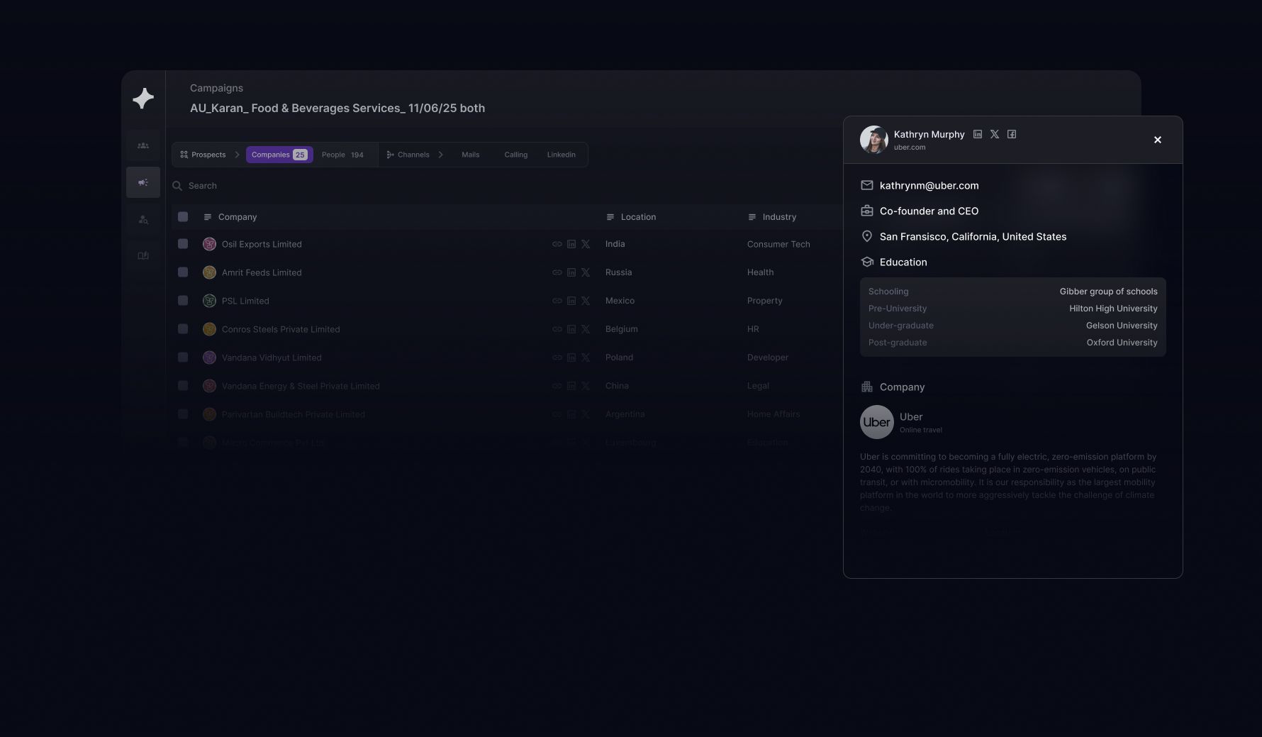This screenshot has width=1262, height=737.
Task: Click the link icon for Osil Exports Limited
Action: pyautogui.click(x=557, y=244)
